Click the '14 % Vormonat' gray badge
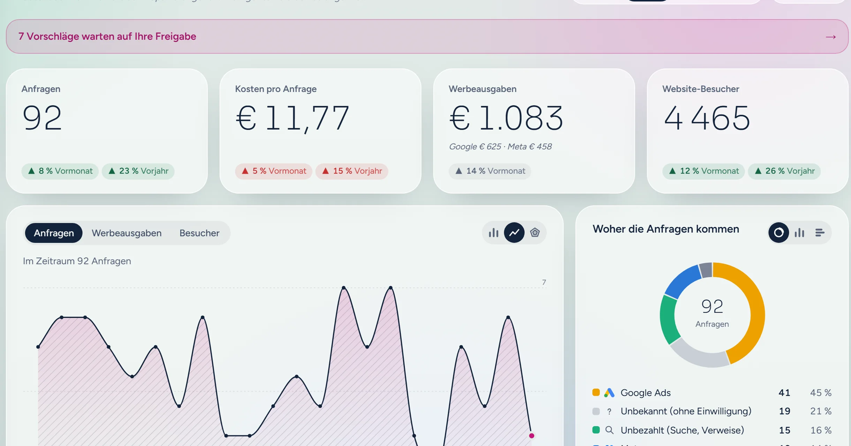 coord(490,171)
